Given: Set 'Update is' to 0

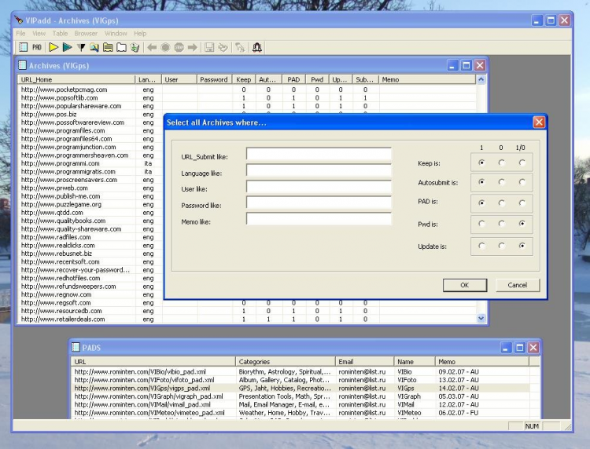Looking at the screenshot, I should [x=501, y=246].
